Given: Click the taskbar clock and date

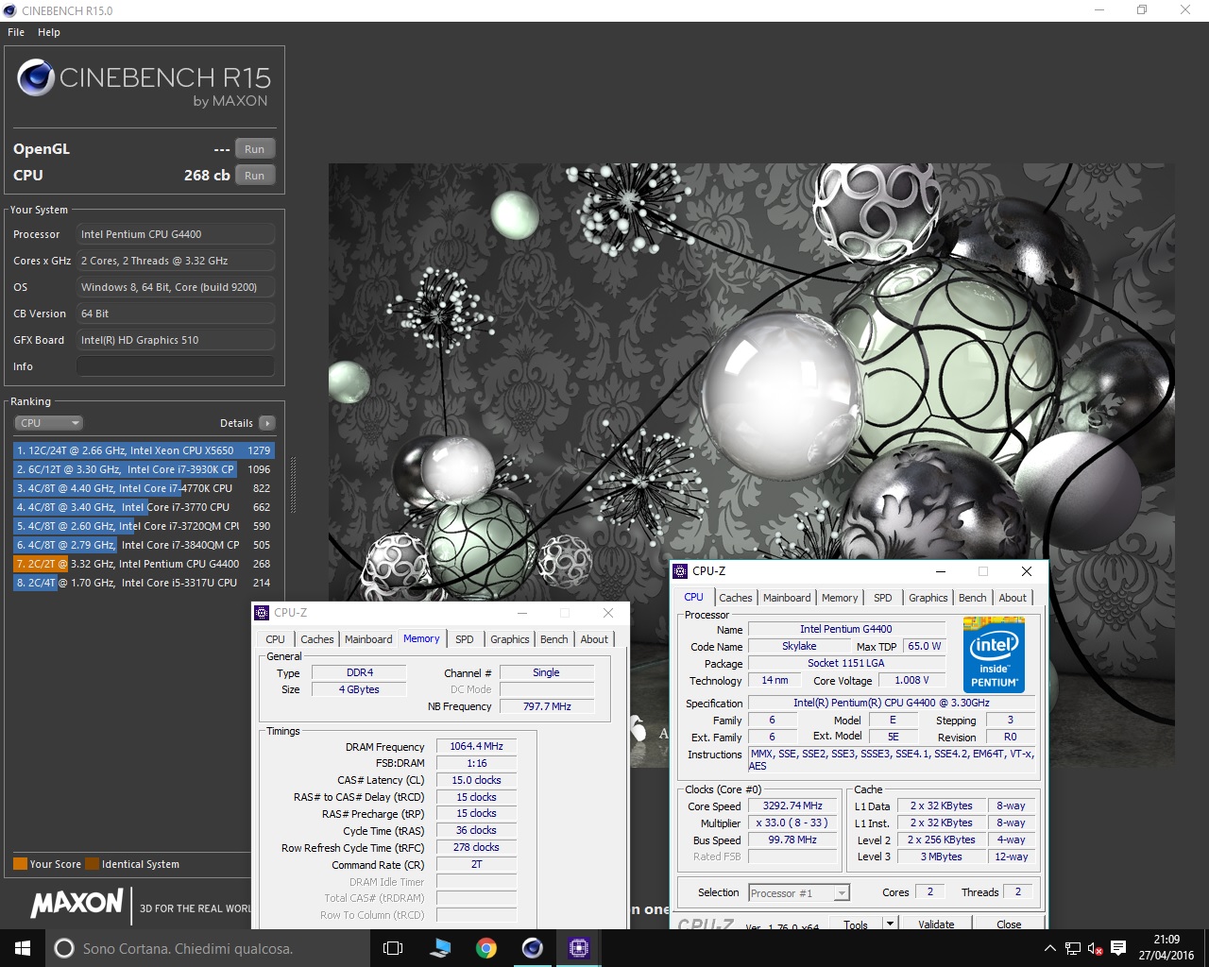Looking at the screenshot, I should pos(1166,948).
